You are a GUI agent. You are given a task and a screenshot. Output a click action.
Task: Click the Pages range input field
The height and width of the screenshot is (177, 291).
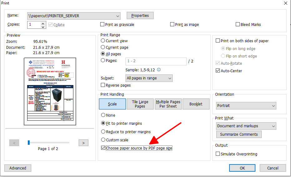coord(156,61)
